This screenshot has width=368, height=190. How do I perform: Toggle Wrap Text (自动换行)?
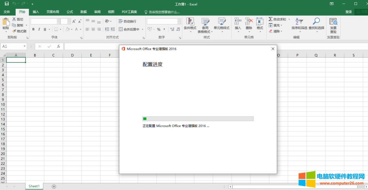(127, 21)
